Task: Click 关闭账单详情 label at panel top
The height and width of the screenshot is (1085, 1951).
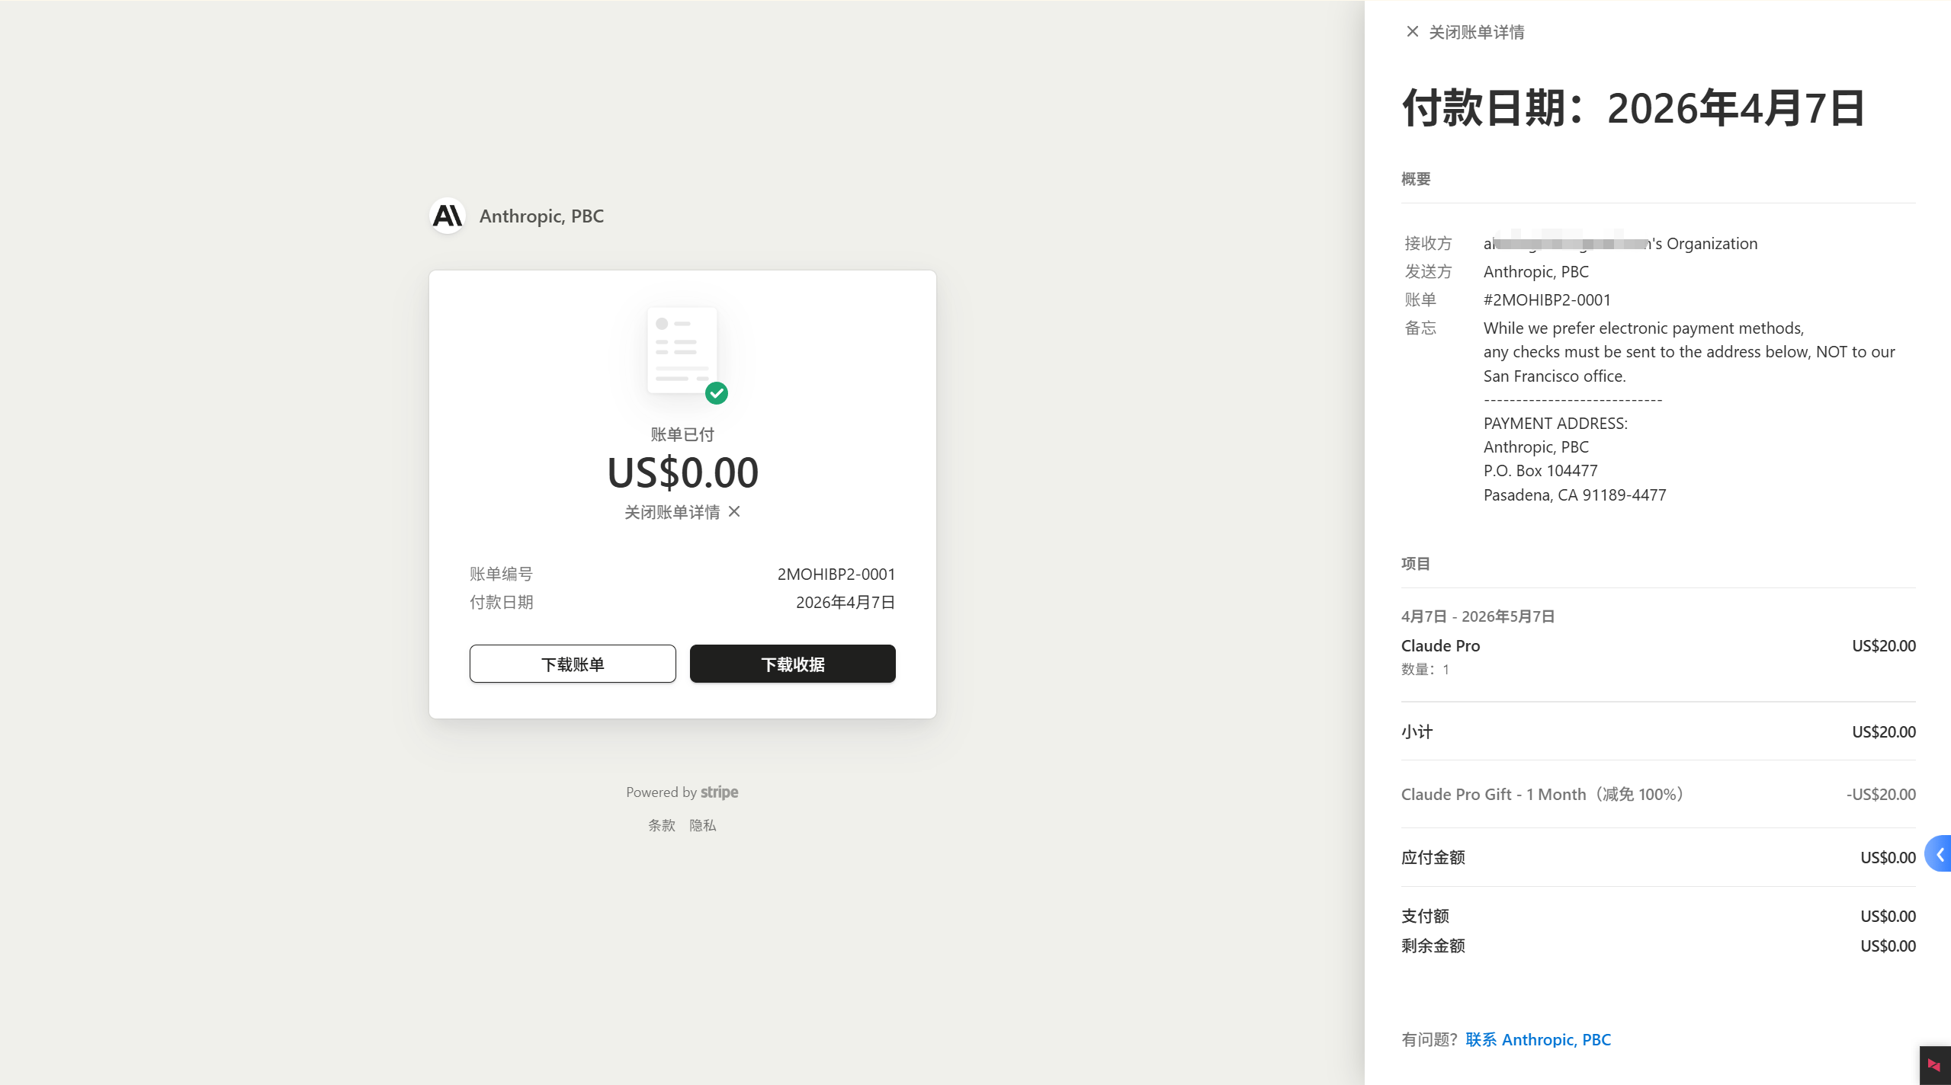Action: point(1476,32)
